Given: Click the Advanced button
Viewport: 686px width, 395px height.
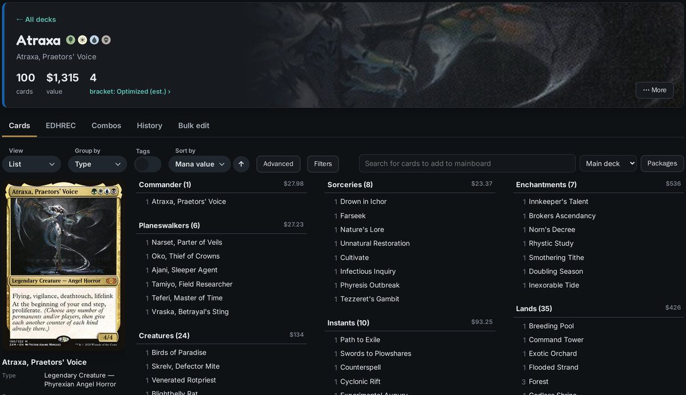Looking at the screenshot, I should 278,164.
